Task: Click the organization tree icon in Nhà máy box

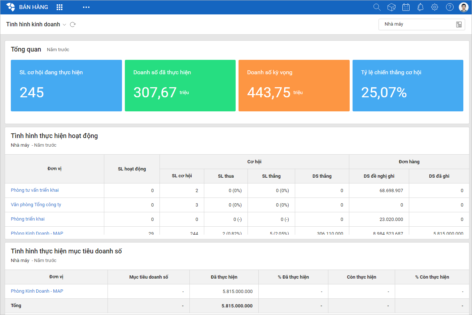Action: (459, 25)
